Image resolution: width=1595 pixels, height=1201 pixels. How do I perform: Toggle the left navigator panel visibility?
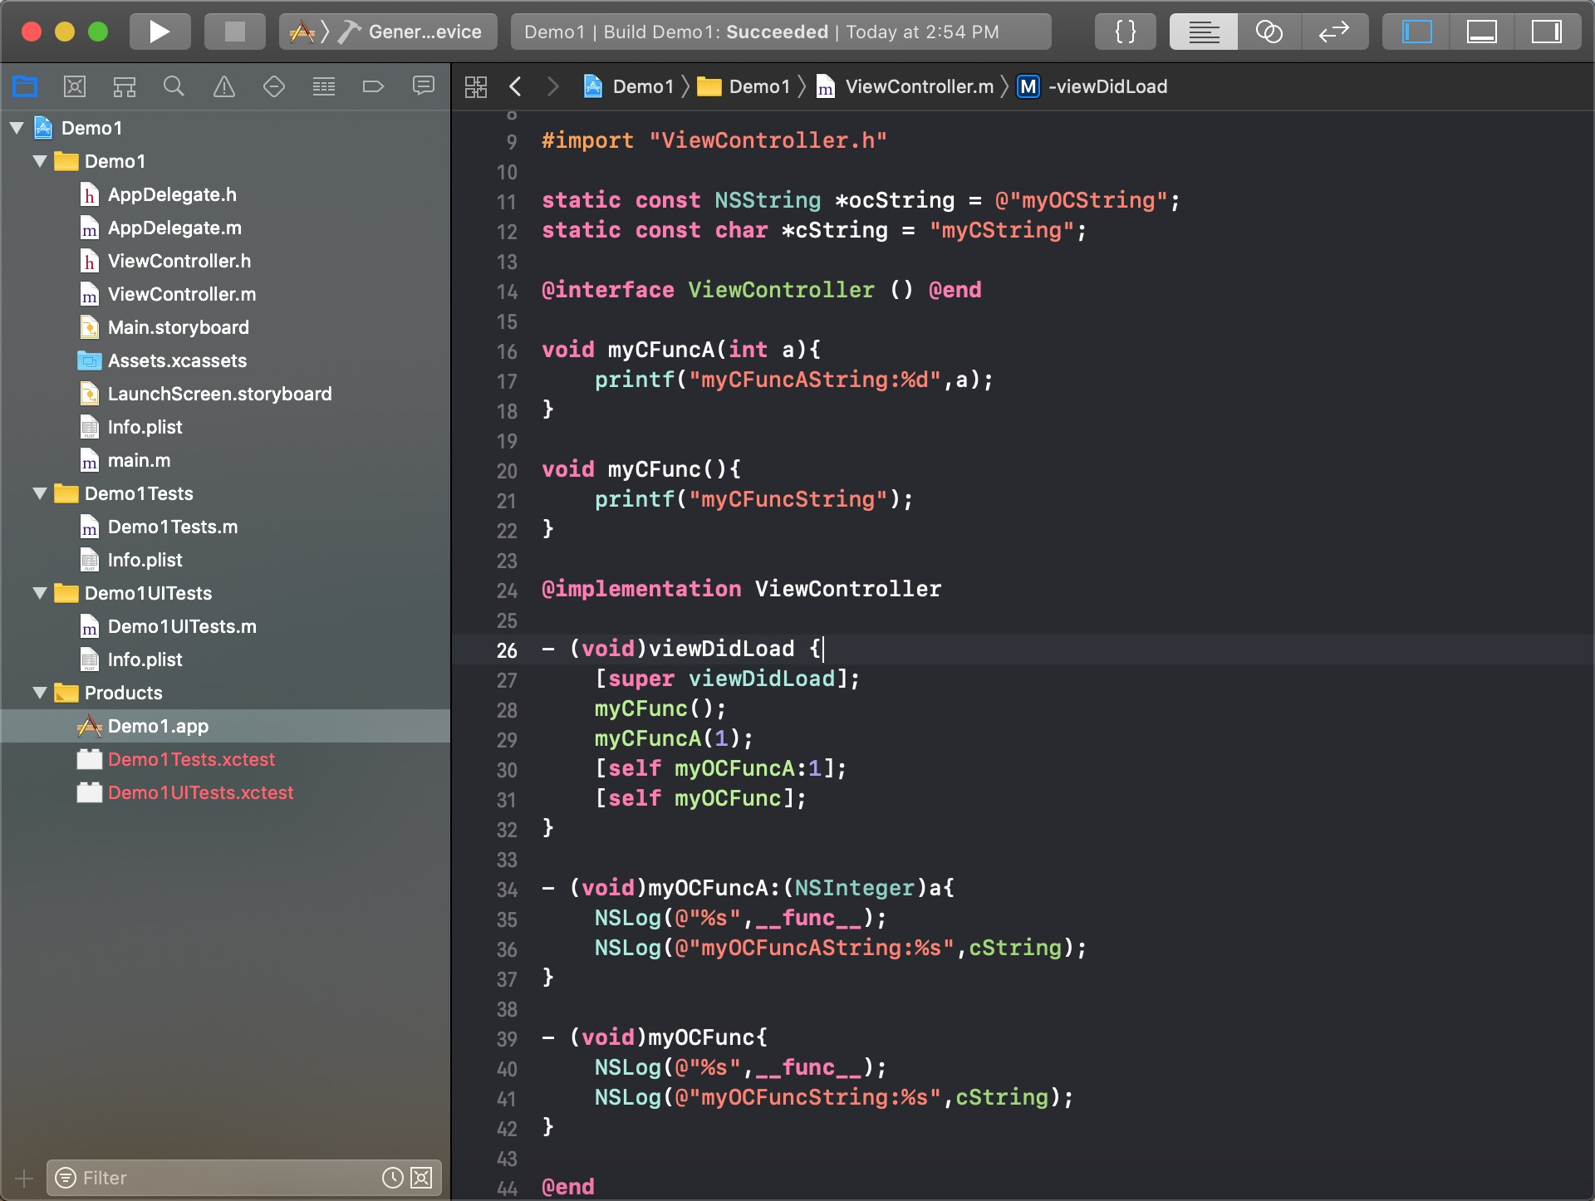(x=1416, y=32)
